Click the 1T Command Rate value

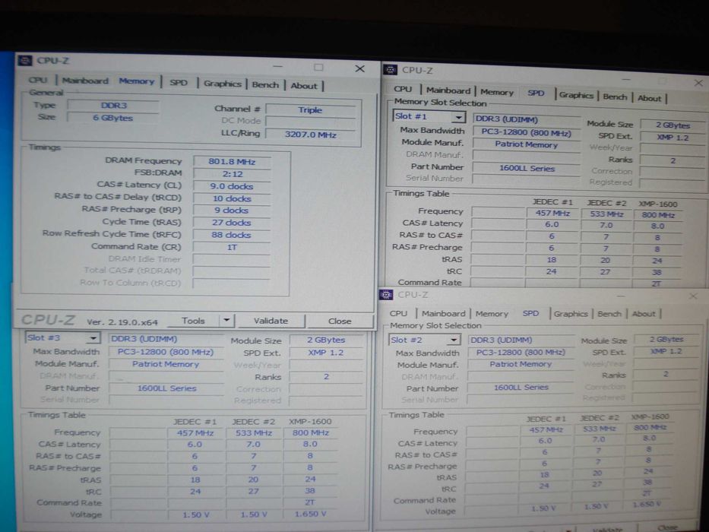232,247
